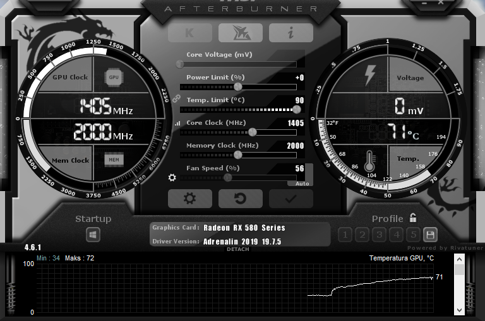Click the Temperatura GPU graph label
The height and width of the screenshot is (321, 485).
pyautogui.click(x=402, y=259)
